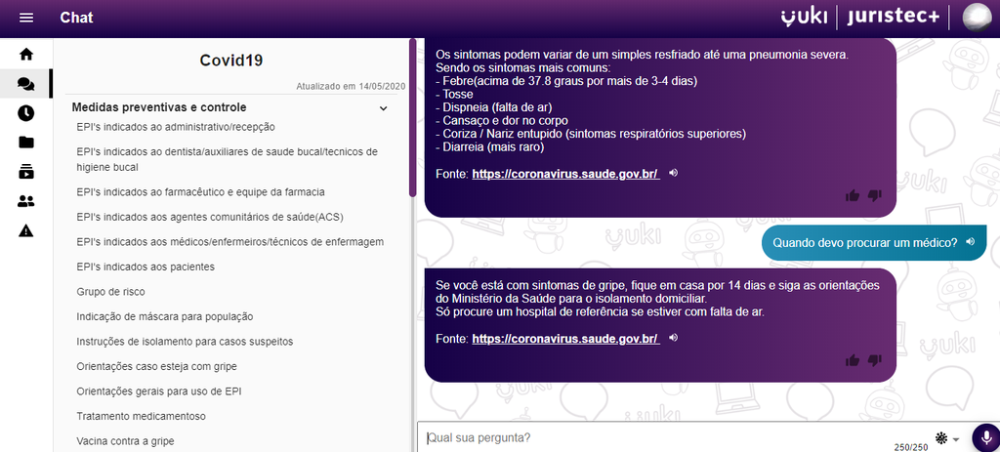Image resolution: width=1000 pixels, height=452 pixels.
Task: Click the 250/250 character counter
Action: pos(911,448)
